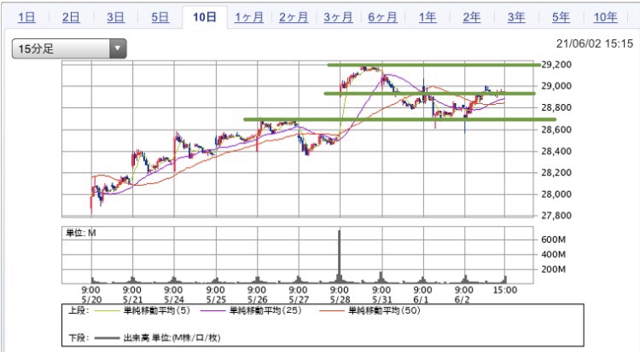Click the 5/20 date axis label

tap(91, 299)
